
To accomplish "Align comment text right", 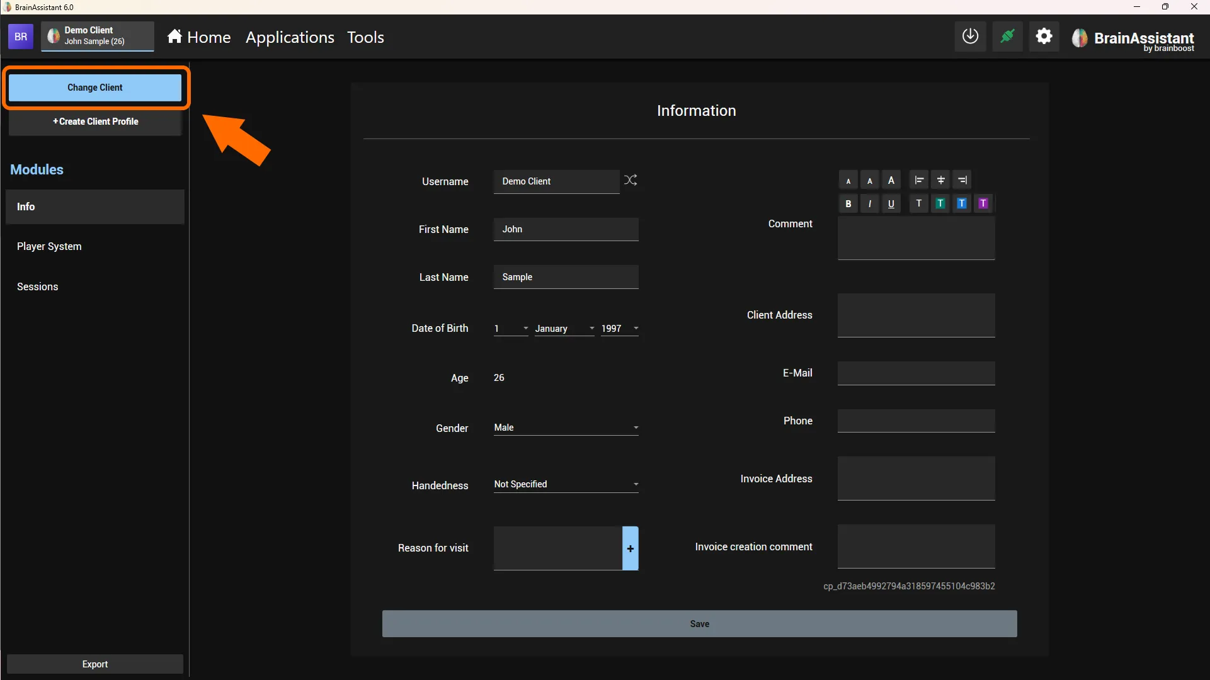I will (x=962, y=181).
